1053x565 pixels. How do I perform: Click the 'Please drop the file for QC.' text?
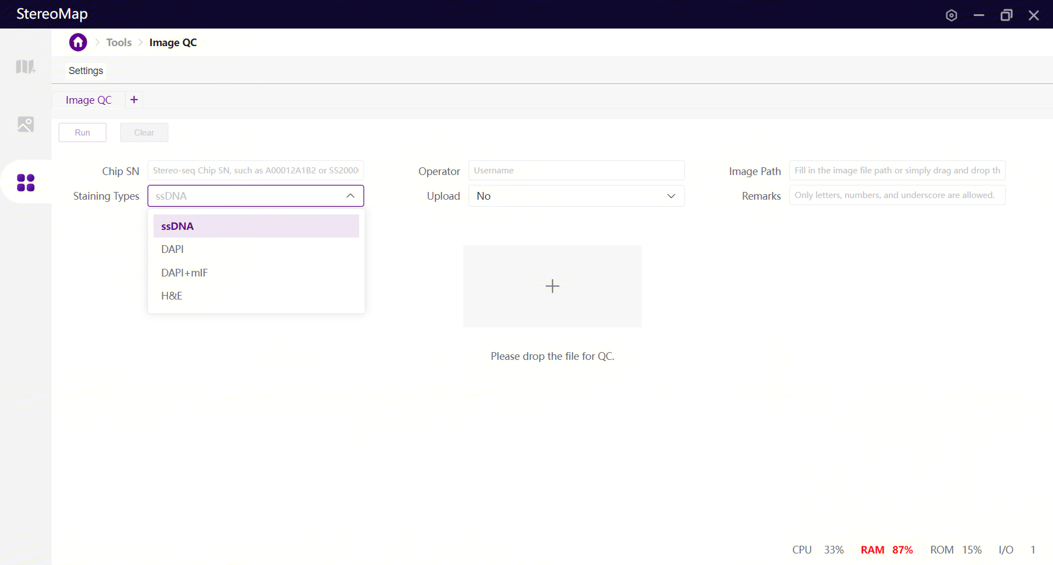pos(552,356)
